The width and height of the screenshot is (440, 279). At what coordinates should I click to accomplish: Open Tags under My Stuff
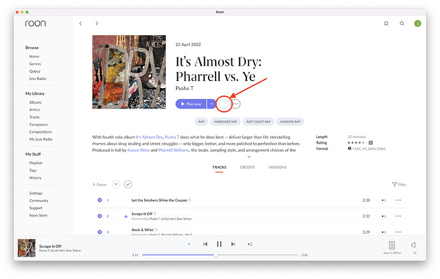point(33,170)
